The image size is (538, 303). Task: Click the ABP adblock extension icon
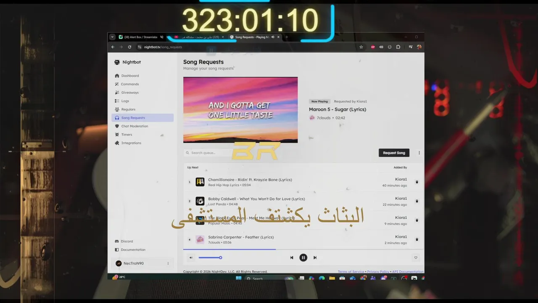pos(373,47)
